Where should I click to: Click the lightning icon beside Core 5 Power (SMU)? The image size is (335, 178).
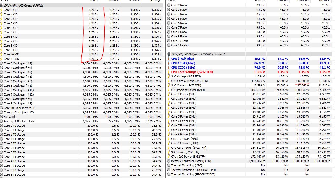[x=169, y=116]
